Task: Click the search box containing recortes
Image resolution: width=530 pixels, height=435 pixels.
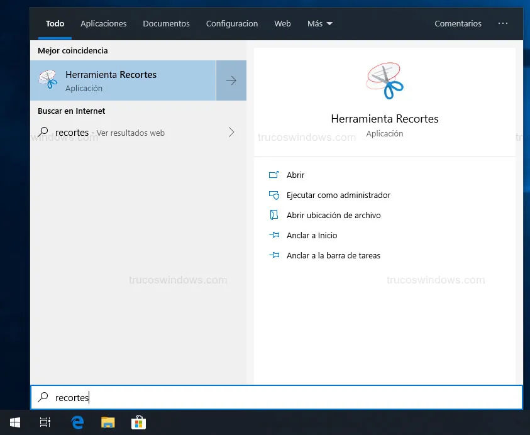Action: (277, 397)
